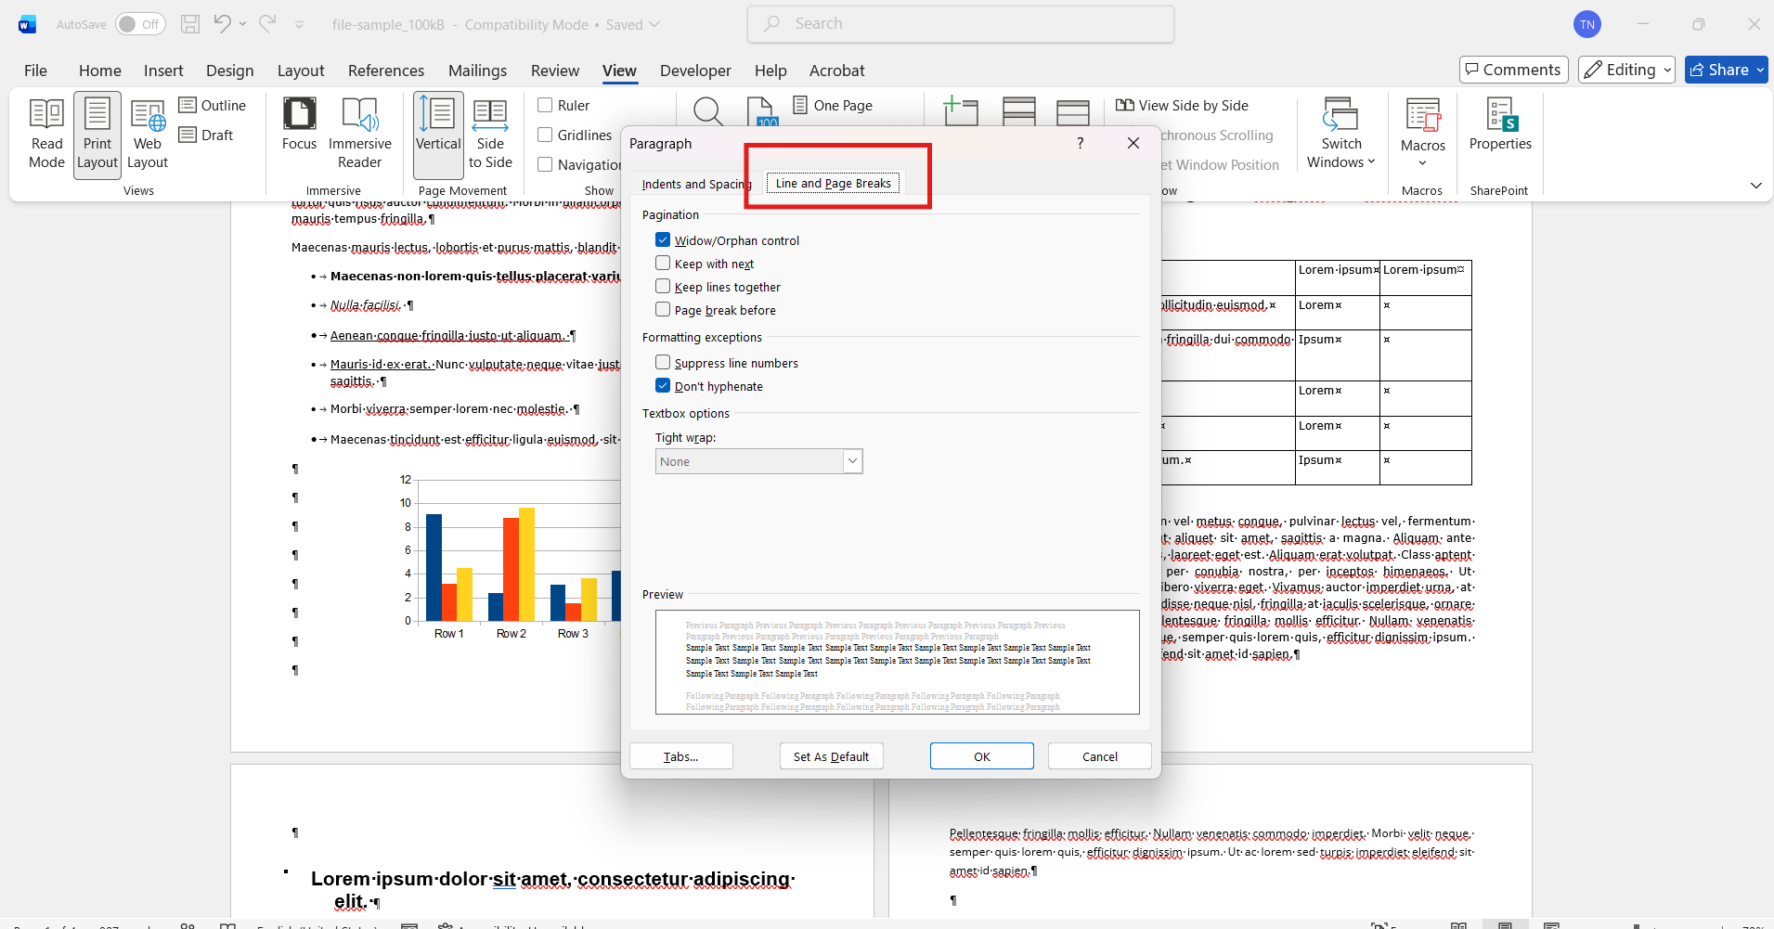Choose One Page zoom view
The image size is (1774, 929).
834,106
